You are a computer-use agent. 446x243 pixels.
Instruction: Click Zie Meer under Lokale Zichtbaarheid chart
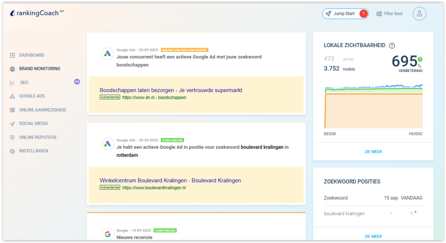click(373, 151)
